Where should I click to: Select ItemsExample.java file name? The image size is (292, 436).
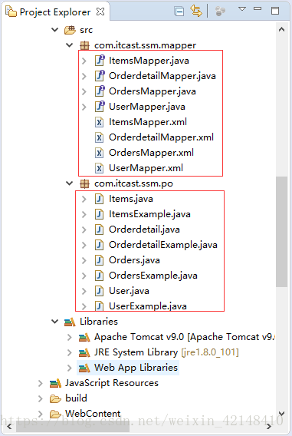pos(149,214)
